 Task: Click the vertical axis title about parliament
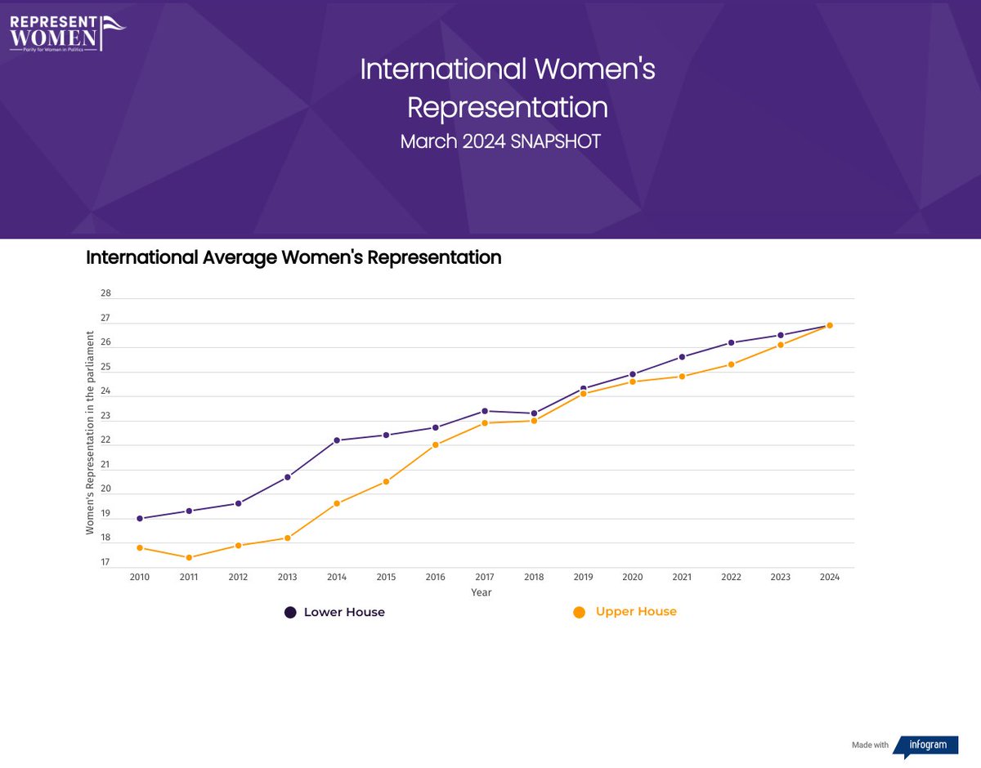click(90, 433)
